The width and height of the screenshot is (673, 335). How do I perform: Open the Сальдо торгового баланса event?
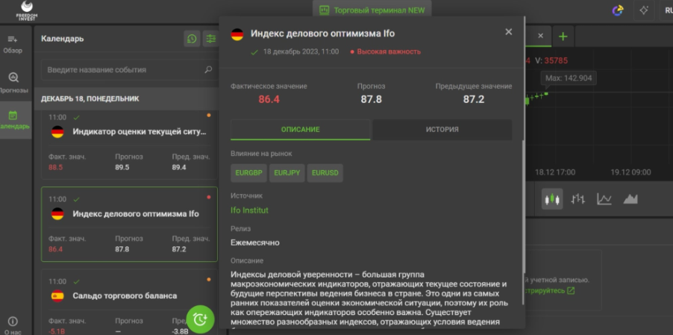(x=129, y=302)
